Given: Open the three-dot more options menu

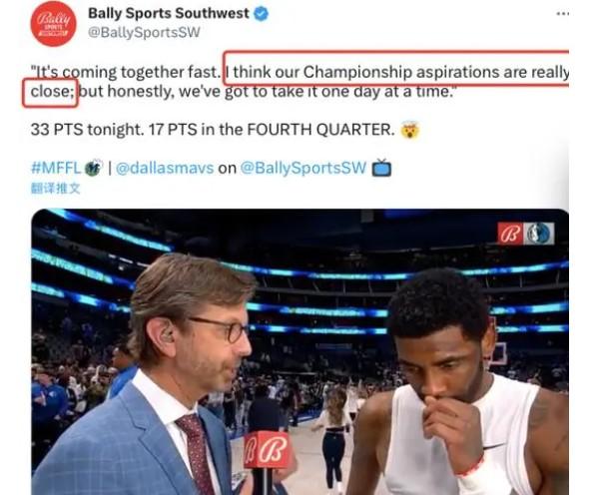Looking at the screenshot, I should click(563, 14).
